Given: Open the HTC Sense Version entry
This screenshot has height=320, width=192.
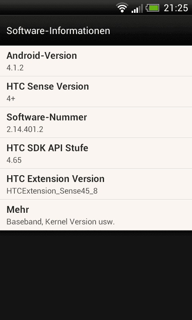Looking at the screenshot, I should 96,92.
